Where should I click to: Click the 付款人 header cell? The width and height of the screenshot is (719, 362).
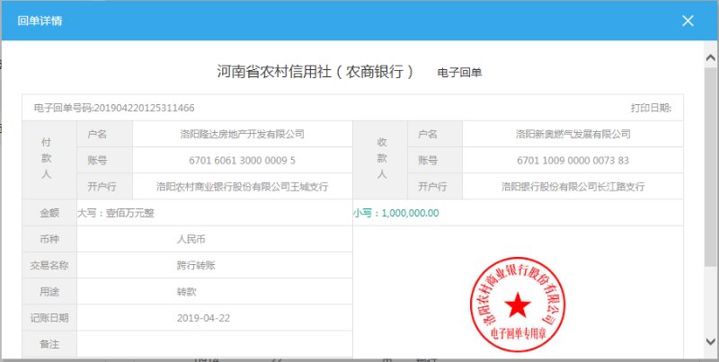point(49,160)
